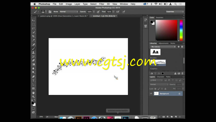216x122 pixels.
Task: Pick a color in the color field
Action: coord(166,30)
